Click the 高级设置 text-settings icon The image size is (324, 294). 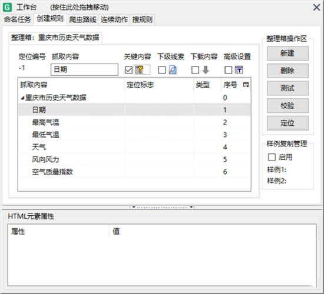[239, 70]
